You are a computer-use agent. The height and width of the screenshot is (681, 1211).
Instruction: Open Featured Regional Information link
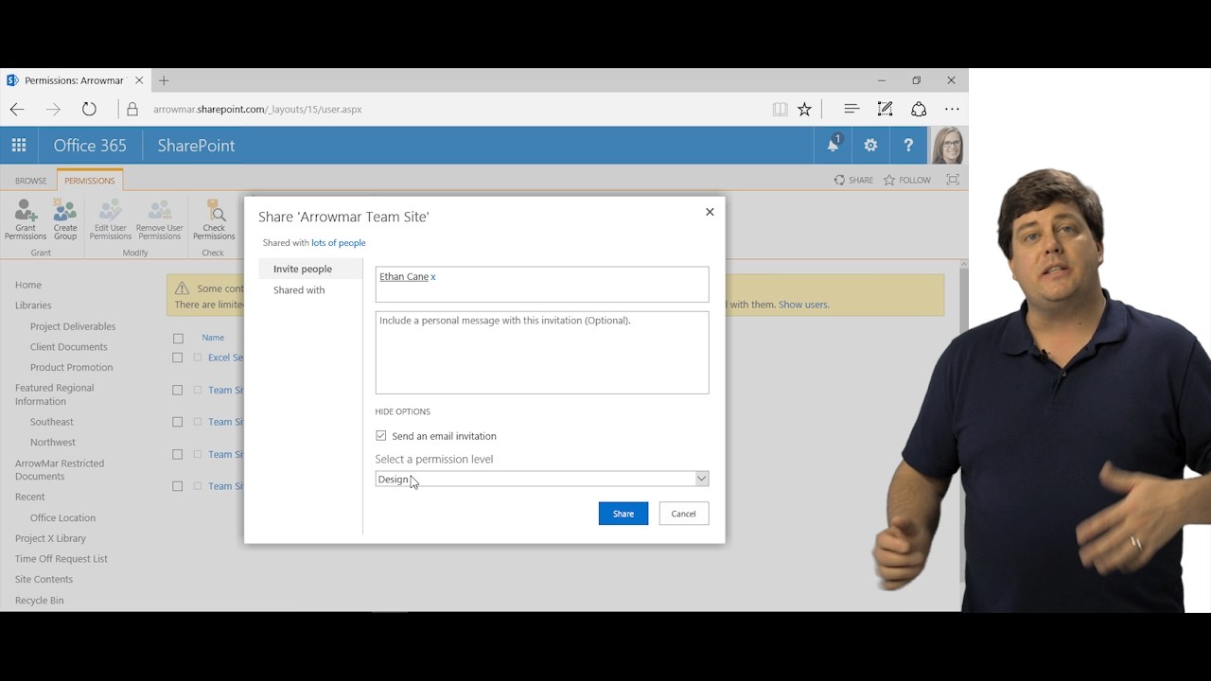[55, 394]
